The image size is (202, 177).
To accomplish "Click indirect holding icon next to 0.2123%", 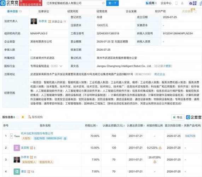I will pos(160,148).
